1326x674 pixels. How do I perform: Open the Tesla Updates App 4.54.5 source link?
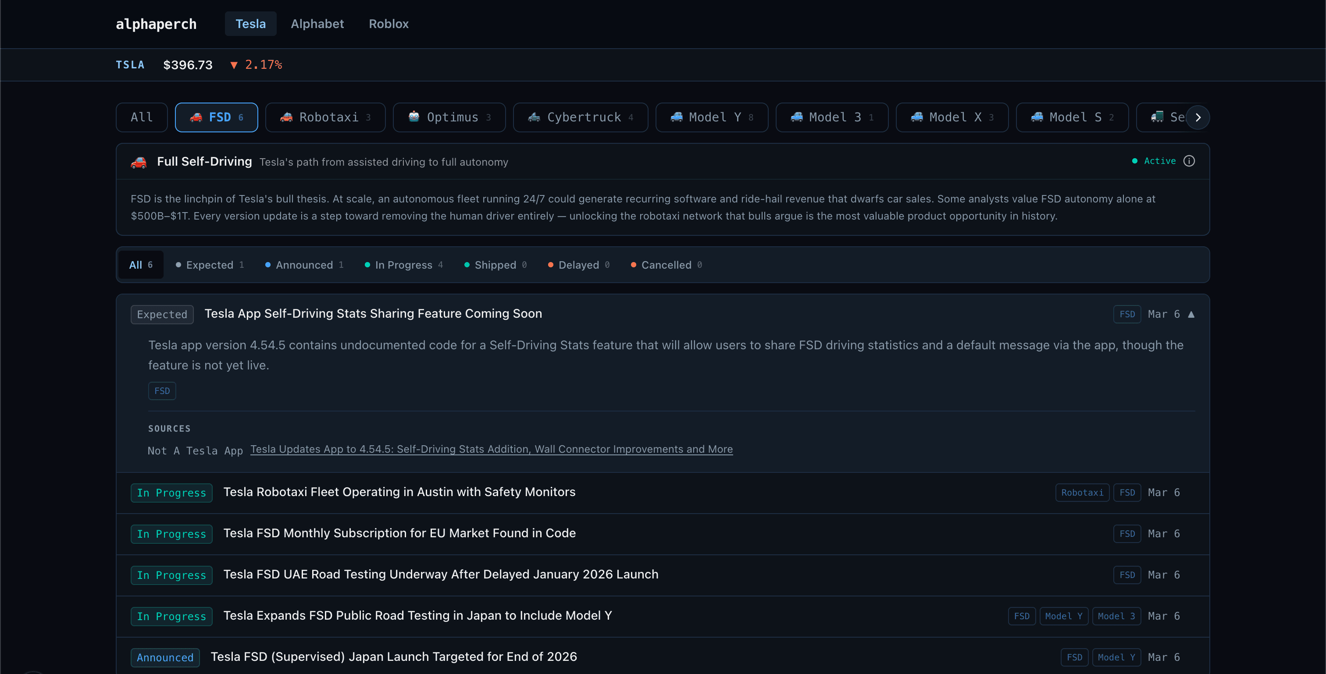pyautogui.click(x=491, y=449)
